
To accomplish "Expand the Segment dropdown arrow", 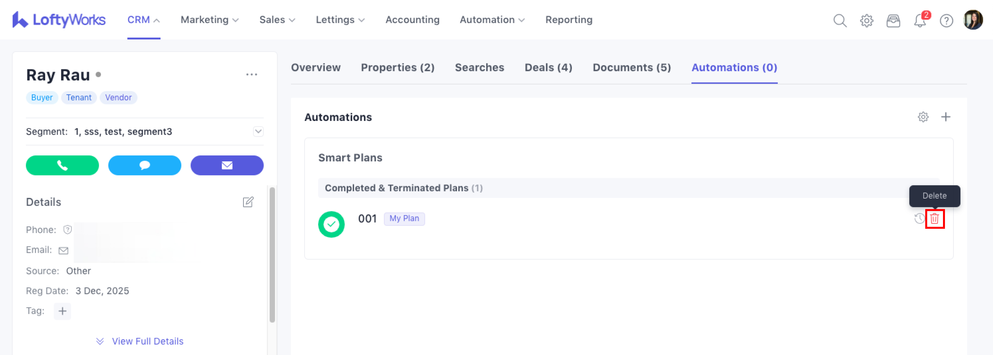I will 258,131.
